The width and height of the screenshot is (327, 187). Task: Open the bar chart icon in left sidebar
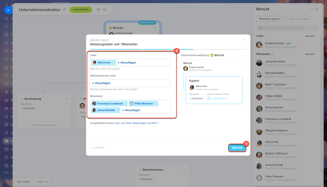pyautogui.click(x=6, y=100)
